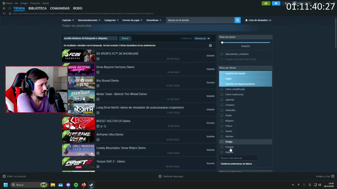The image size is (337, 189).
Task: Click the Buscar más idiomas field
Action: pos(238,158)
